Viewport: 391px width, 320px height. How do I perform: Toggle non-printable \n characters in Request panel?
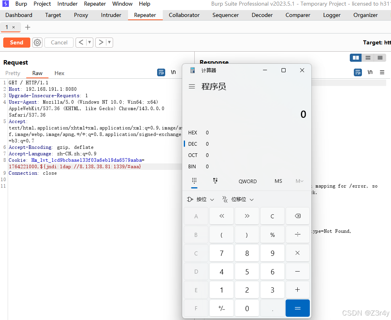tap(173, 72)
